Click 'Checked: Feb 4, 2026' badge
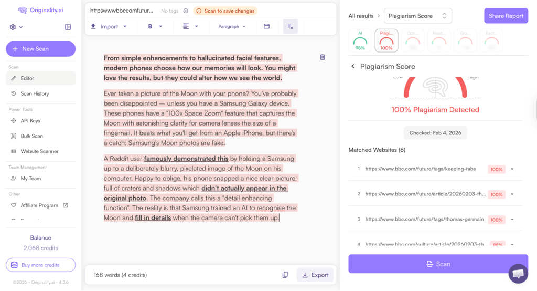The image size is (537, 291). click(x=435, y=133)
